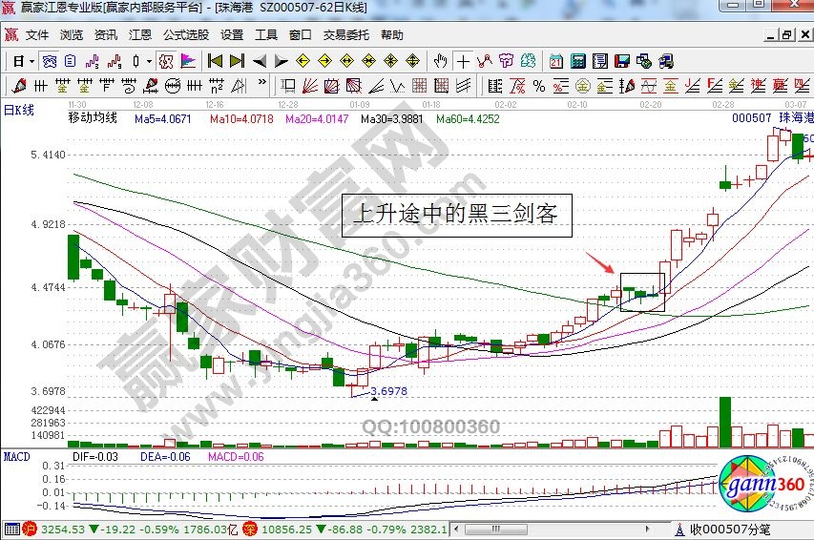Toggle the crosshair cursor tool
The width and height of the screenshot is (814, 540).
click(463, 61)
